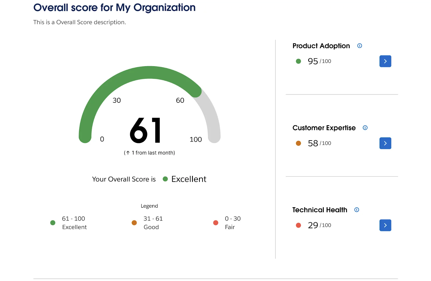Click the red Technical Health status dot
The width and height of the screenshot is (431, 281).
(x=298, y=225)
